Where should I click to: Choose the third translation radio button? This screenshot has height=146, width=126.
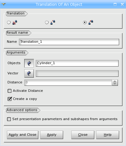pos(85,22)
